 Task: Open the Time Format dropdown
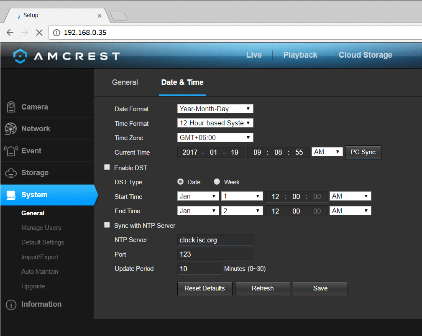(x=215, y=123)
